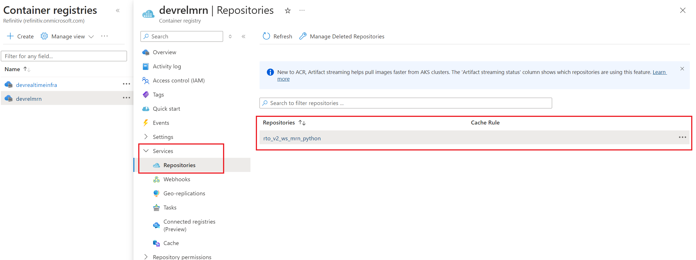Open the Tags menu item
Viewport: 696px width, 260px height.
pos(158,95)
